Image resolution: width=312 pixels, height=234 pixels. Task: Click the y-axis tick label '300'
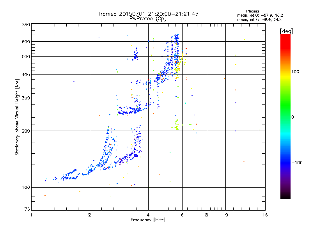click(x=26, y=98)
